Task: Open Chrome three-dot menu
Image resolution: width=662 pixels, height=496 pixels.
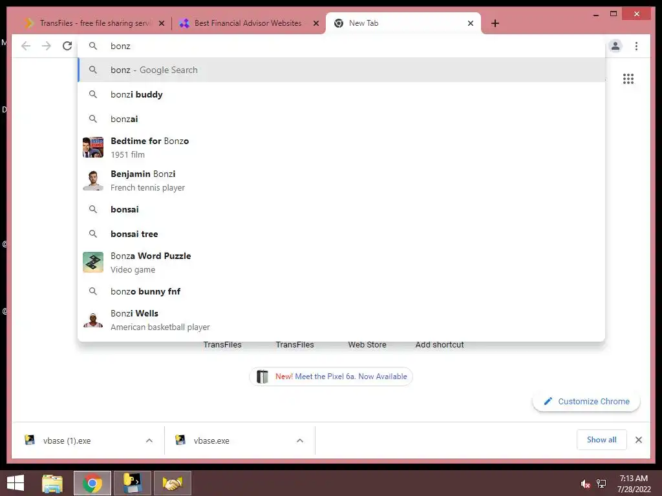Action: coord(637,46)
